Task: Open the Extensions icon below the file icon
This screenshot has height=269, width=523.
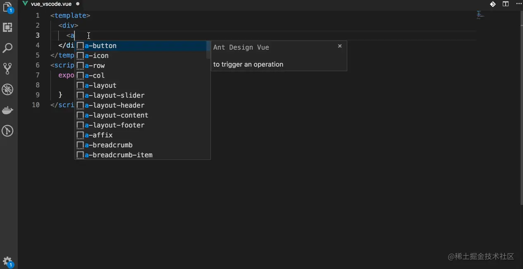Action: click(x=8, y=27)
